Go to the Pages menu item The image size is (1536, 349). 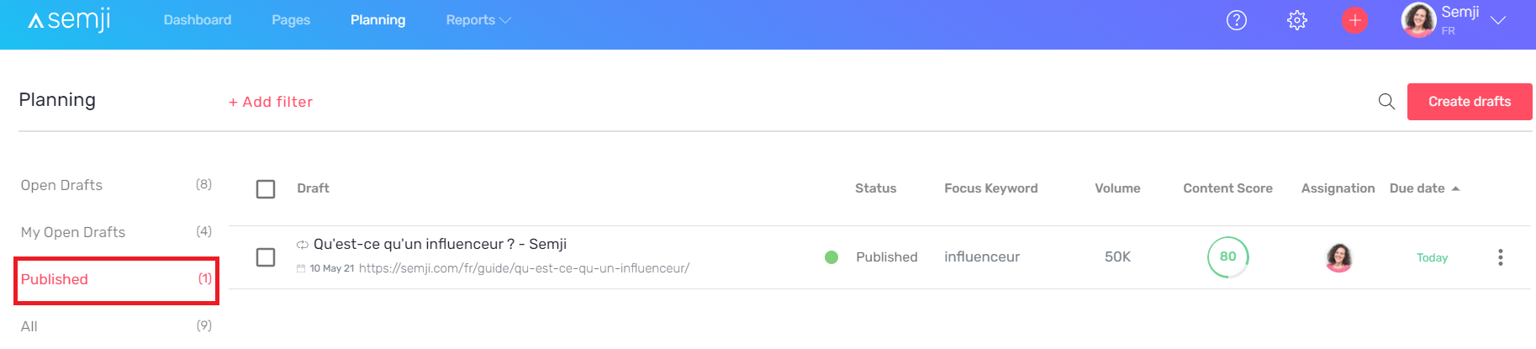(291, 20)
